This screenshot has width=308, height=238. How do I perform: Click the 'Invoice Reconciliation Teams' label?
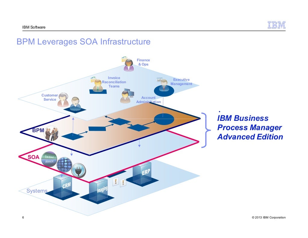[x=114, y=82]
